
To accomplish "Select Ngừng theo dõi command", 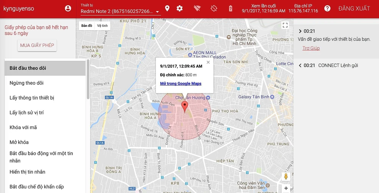I will pyautogui.click(x=45, y=83).
